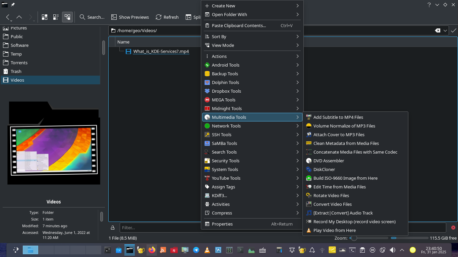Open MEGA Tools menu icon
This screenshot has height=257, width=458.
pyautogui.click(x=207, y=100)
